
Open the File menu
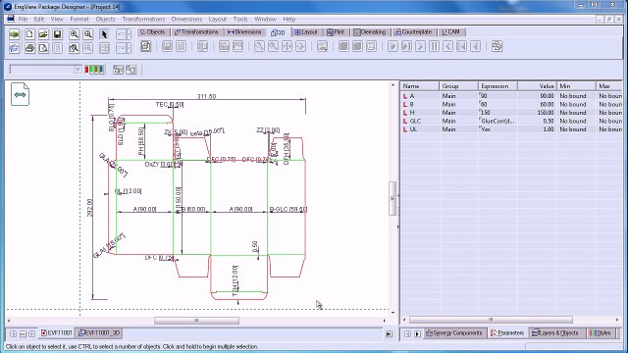click(23, 19)
